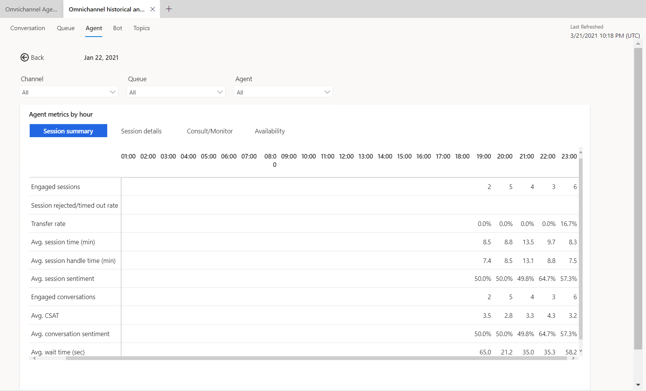Click the 16.7% transfer rate value
646x391 pixels.
pos(569,224)
